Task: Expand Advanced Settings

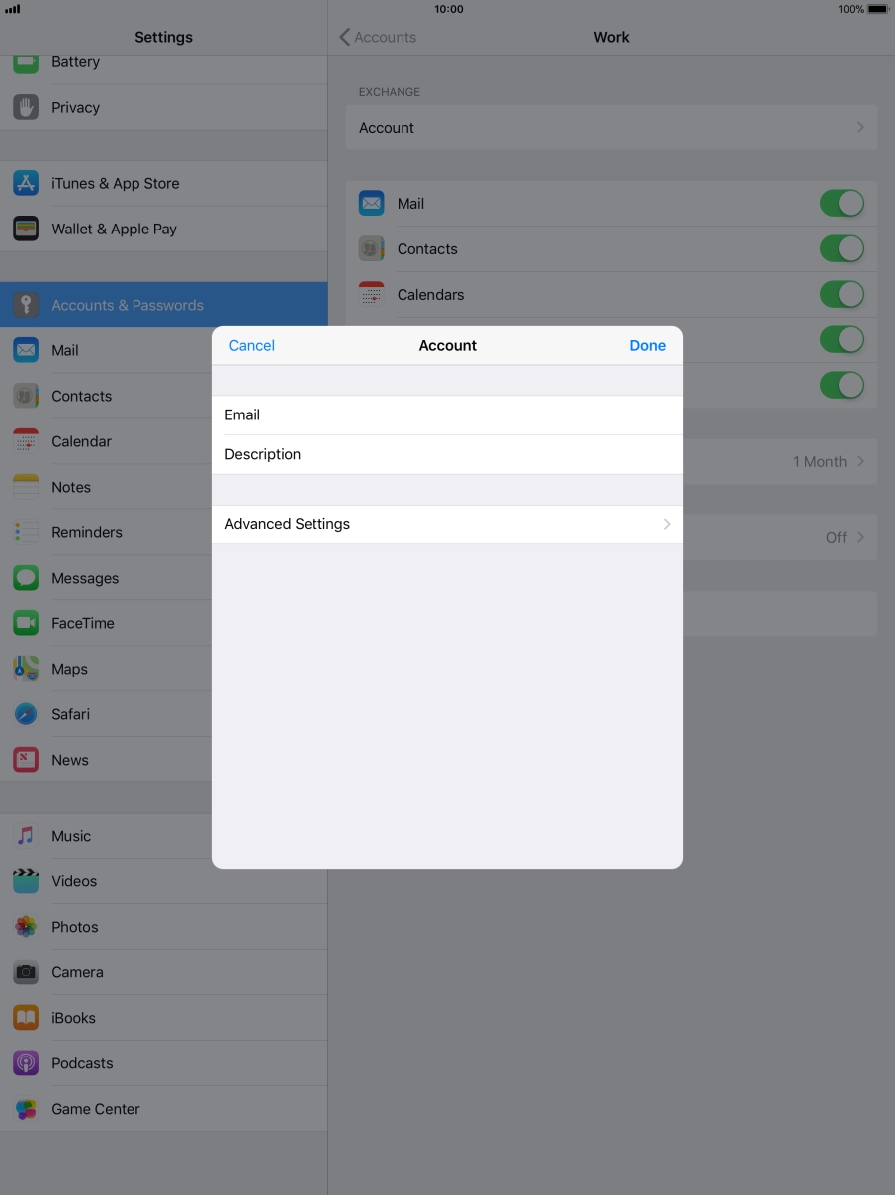Action: click(447, 523)
